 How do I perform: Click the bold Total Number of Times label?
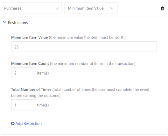pyautogui.click(x=31, y=89)
